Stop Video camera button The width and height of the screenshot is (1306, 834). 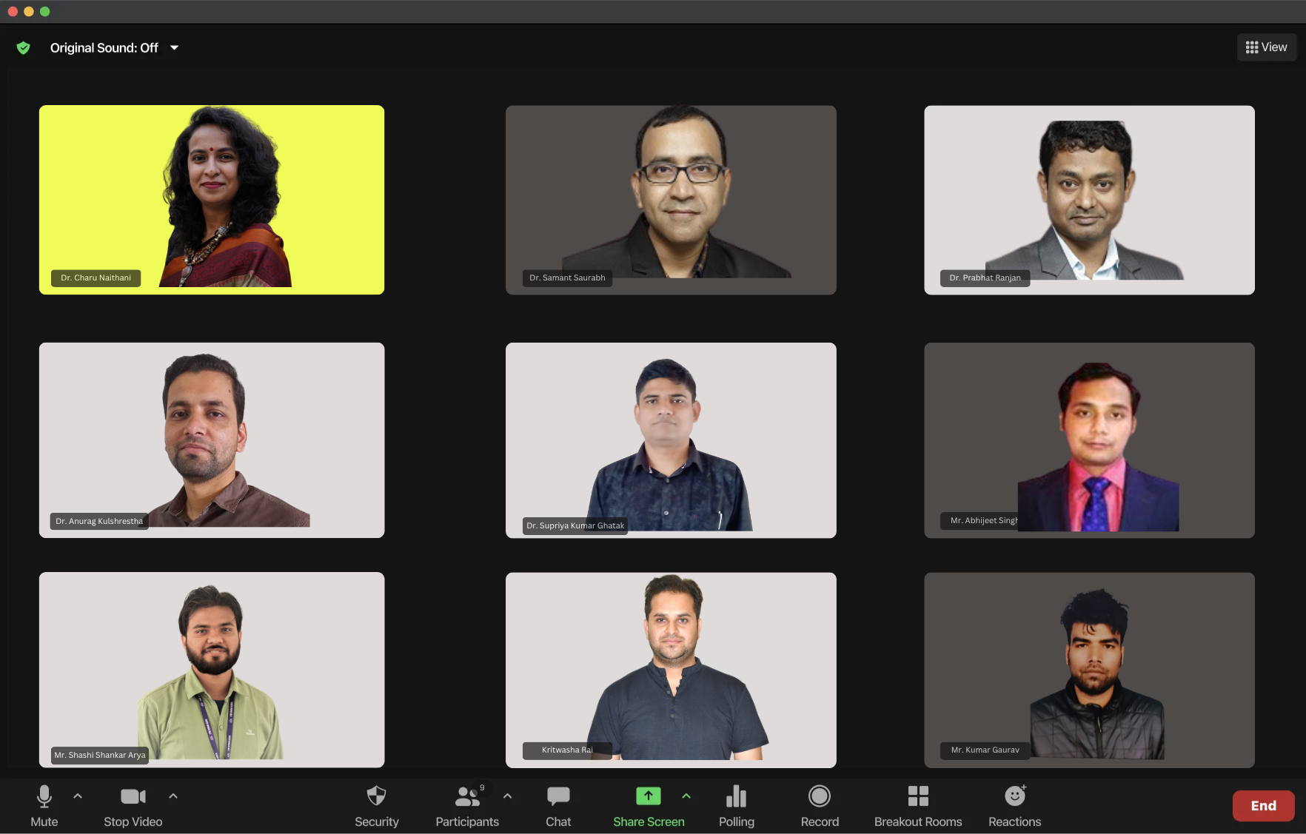point(133,805)
